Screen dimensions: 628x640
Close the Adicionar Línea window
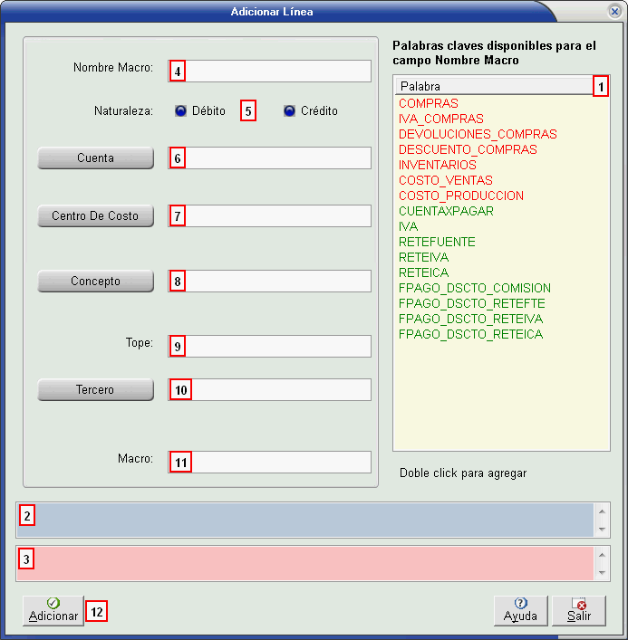[614, 11]
